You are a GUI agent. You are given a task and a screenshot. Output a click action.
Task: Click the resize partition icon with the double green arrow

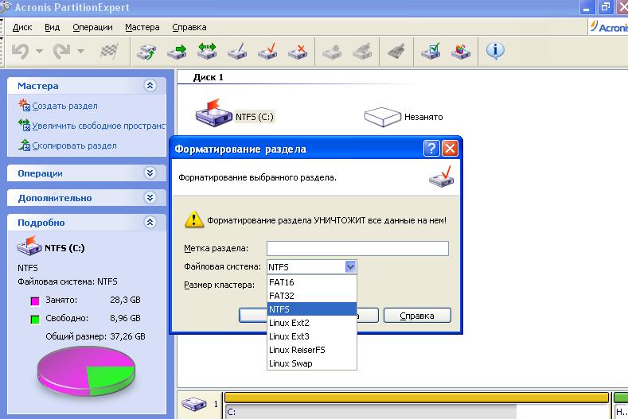(x=207, y=52)
